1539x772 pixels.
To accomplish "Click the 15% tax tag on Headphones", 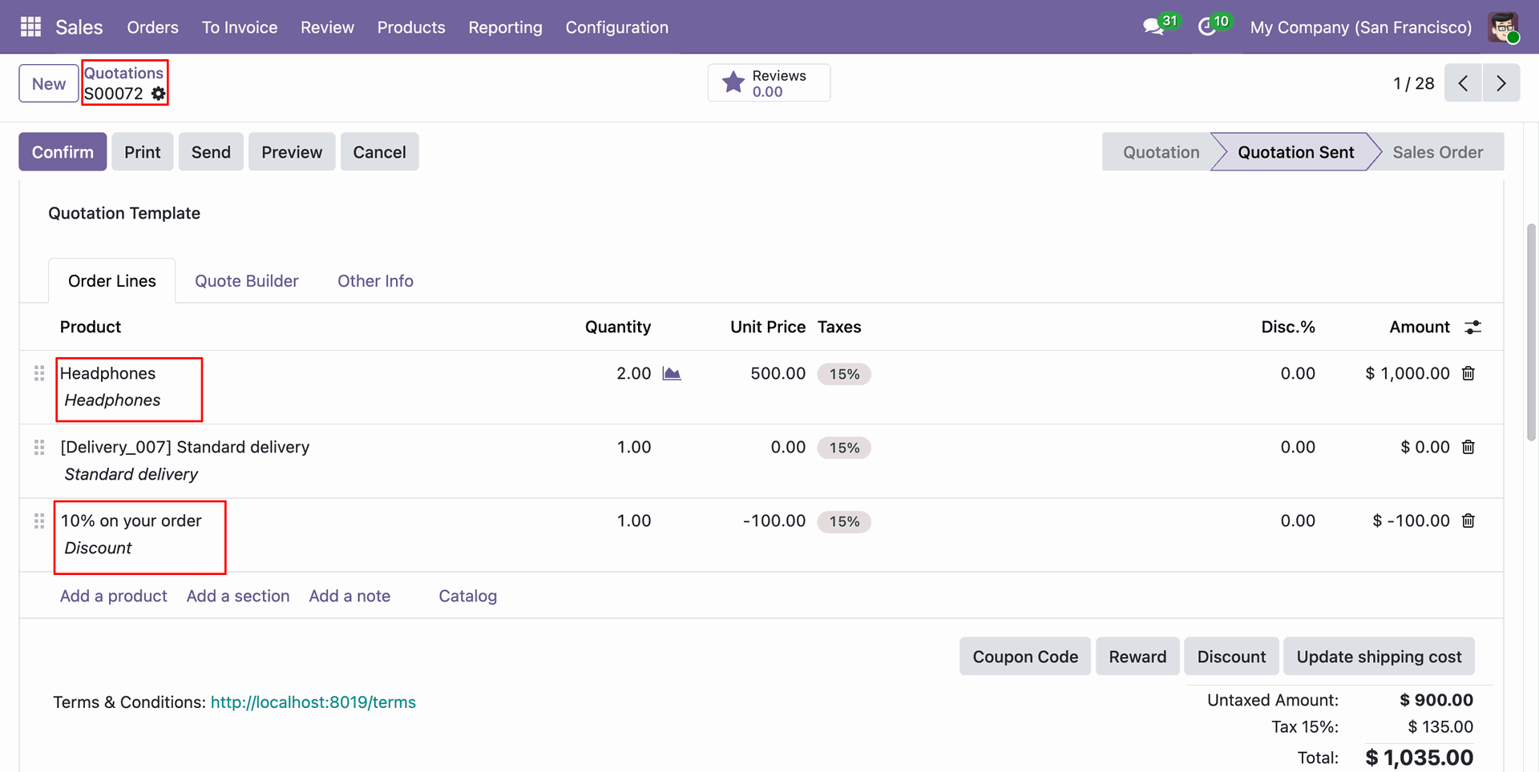I will point(844,374).
